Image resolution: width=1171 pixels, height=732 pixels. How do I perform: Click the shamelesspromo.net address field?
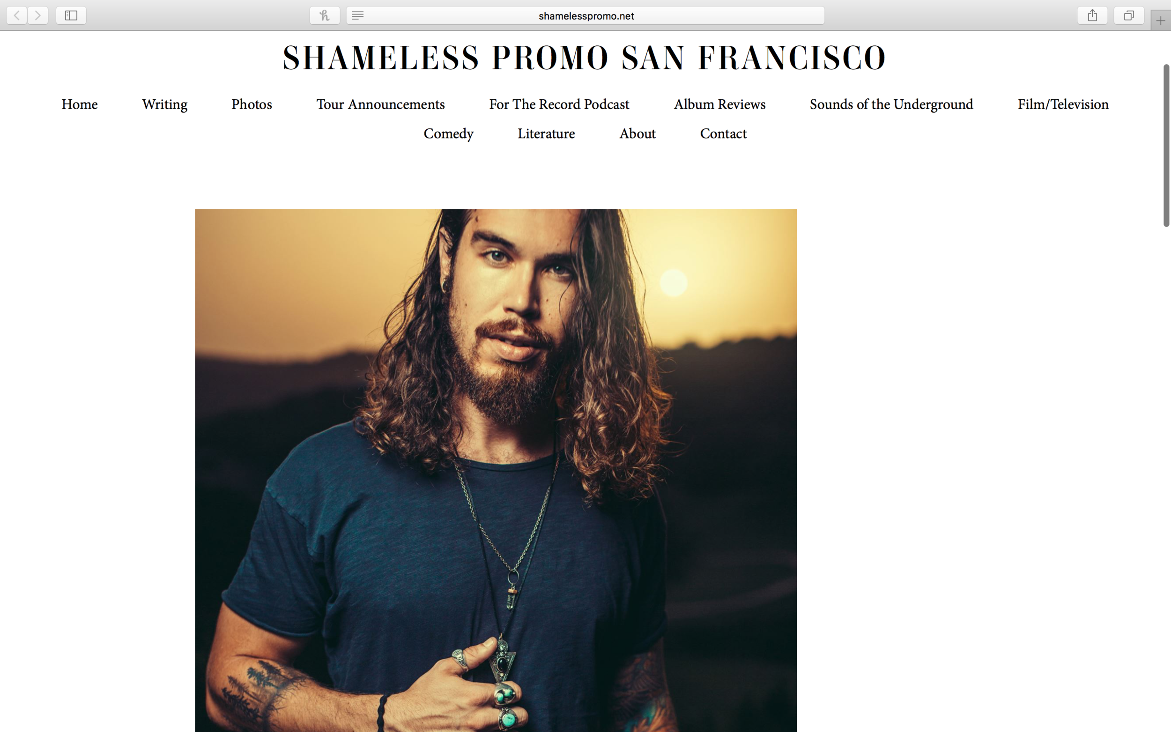(x=585, y=15)
